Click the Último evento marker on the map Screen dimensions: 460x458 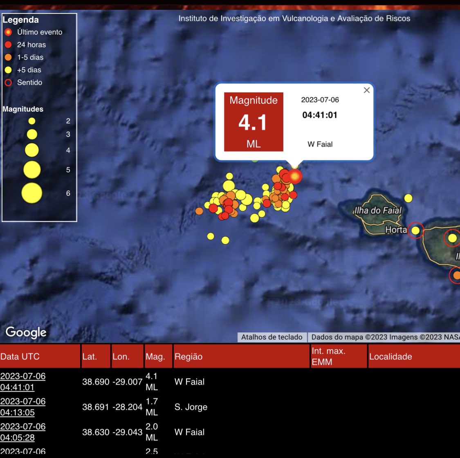pyautogui.click(x=294, y=177)
